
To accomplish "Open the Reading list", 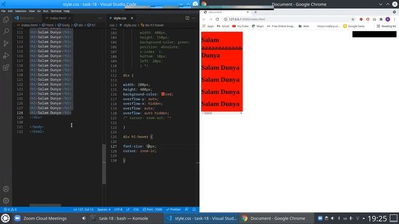I will coord(387,26).
